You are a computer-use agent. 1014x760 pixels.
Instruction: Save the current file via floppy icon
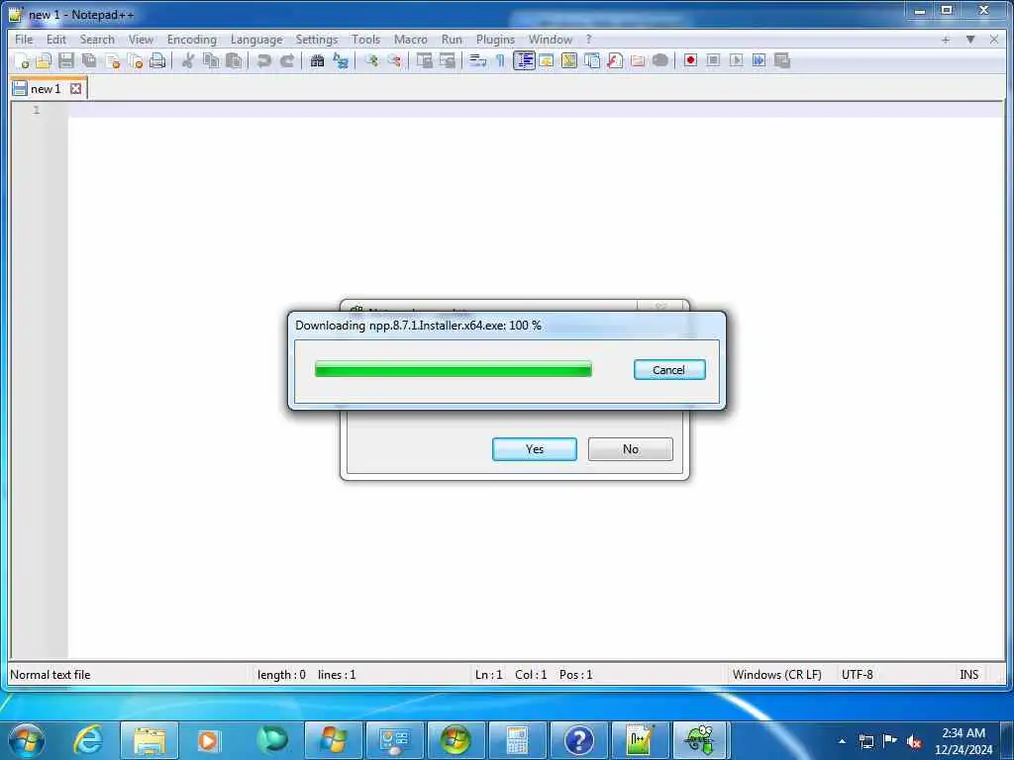coord(66,60)
